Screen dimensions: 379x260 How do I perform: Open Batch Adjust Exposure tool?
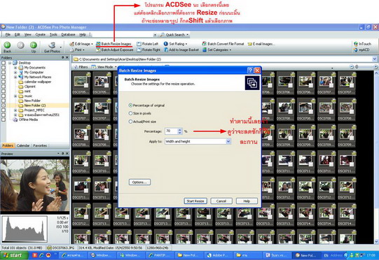click(x=115, y=50)
